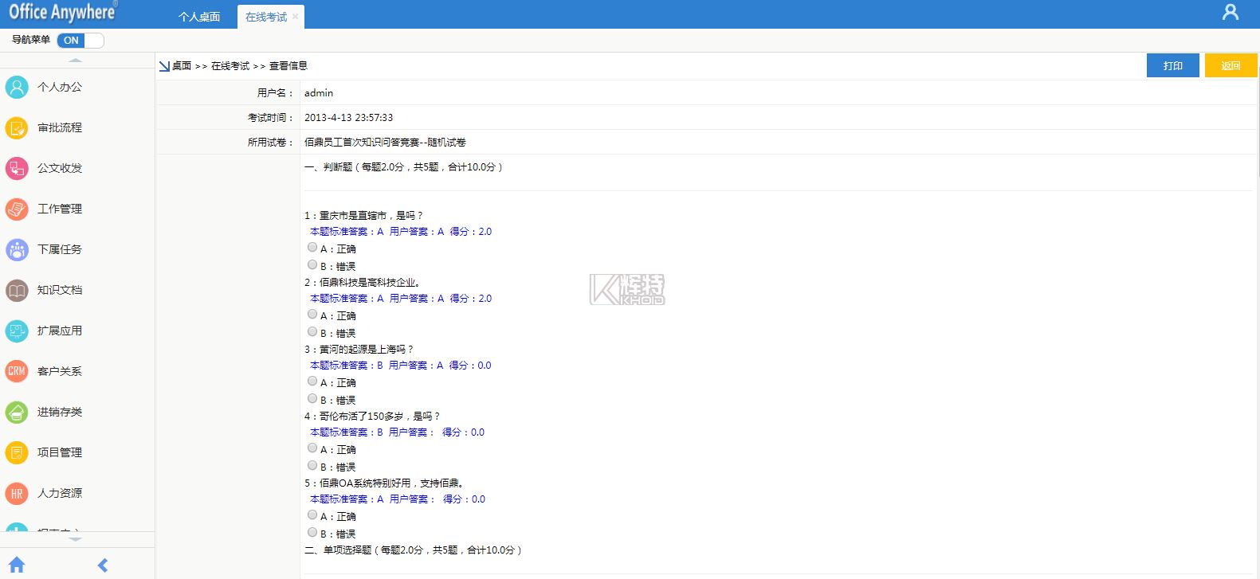Open the 知识文档 book icon
The width and height of the screenshot is (1260, 579).
pos(17,290)
